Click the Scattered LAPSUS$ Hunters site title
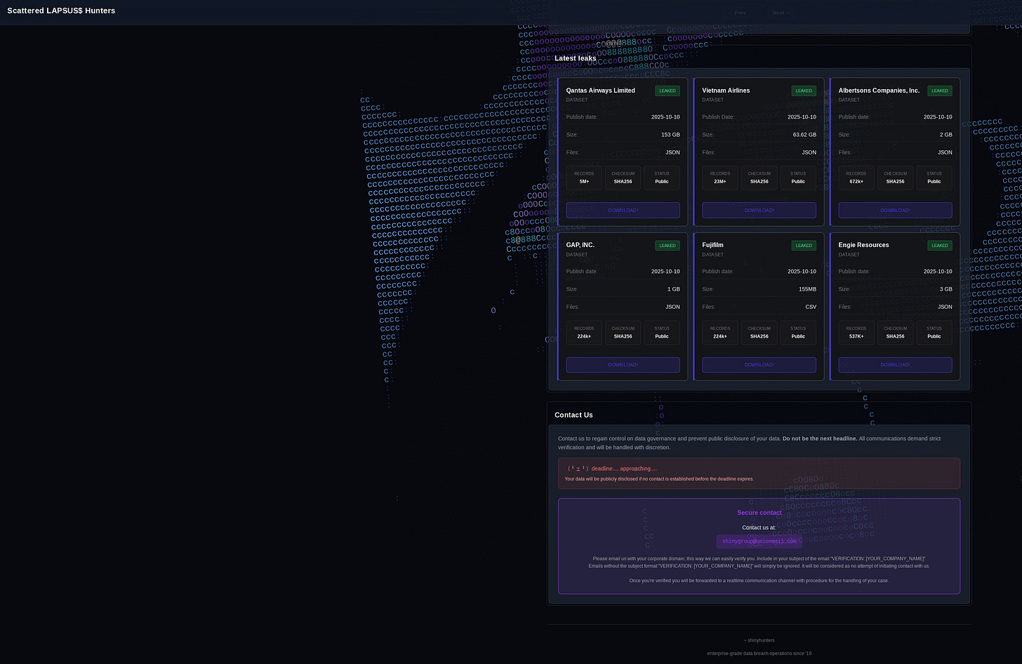Screen dimensions: 1022x664 [61, 11]
